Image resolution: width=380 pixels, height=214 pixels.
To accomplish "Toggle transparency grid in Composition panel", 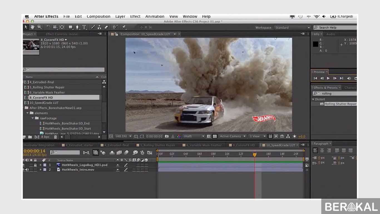I will (215, 136).
